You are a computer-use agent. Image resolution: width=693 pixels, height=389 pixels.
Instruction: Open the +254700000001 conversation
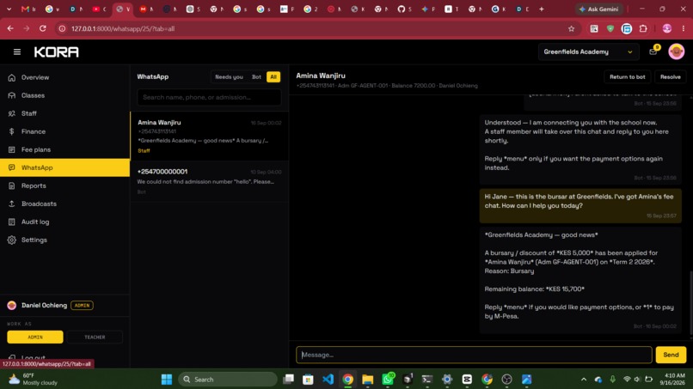tap(210, 181)
